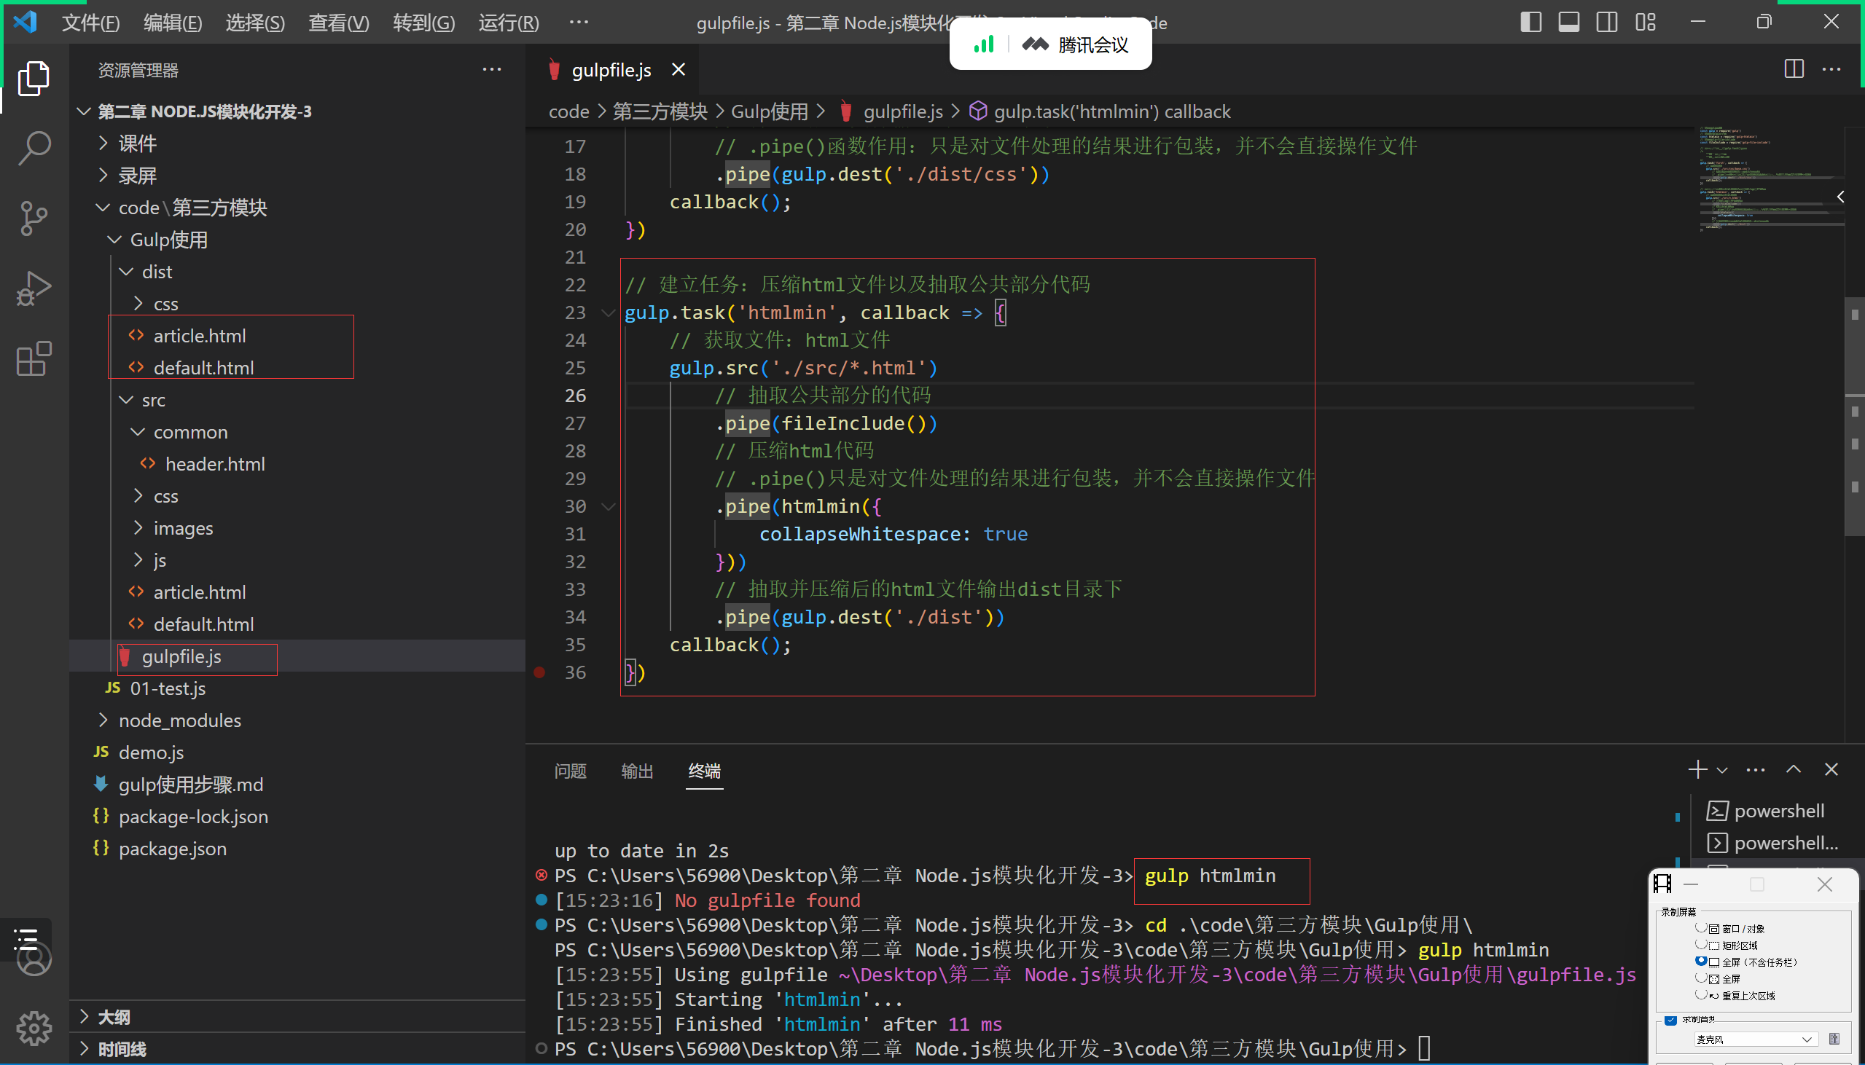Open the Manage gear settings icon
The width and height of the screenshot is (1865, 1065).
click(34, 1029)
